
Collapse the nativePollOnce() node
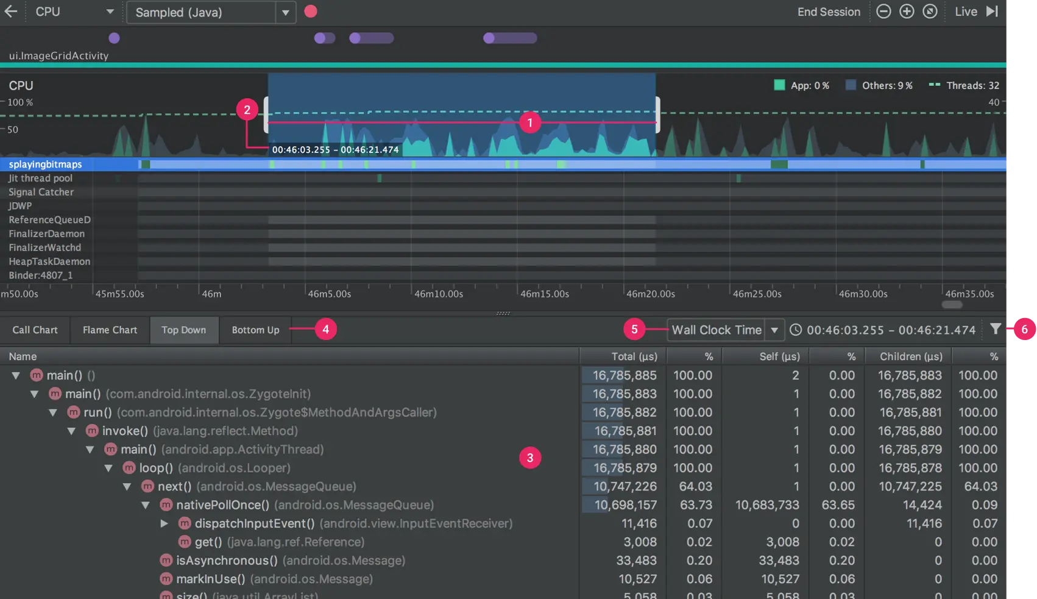point(146,505)
